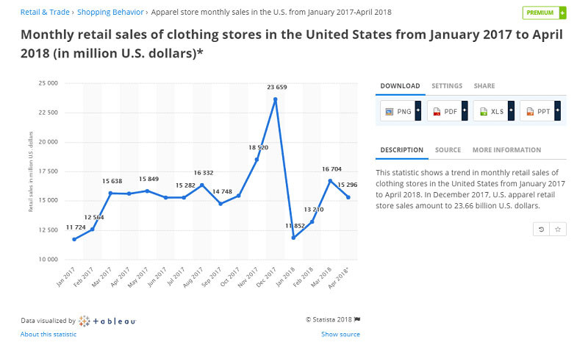Open the About this statistic link
Viewport: 588px width, 348px height.
tap(49, 335)
